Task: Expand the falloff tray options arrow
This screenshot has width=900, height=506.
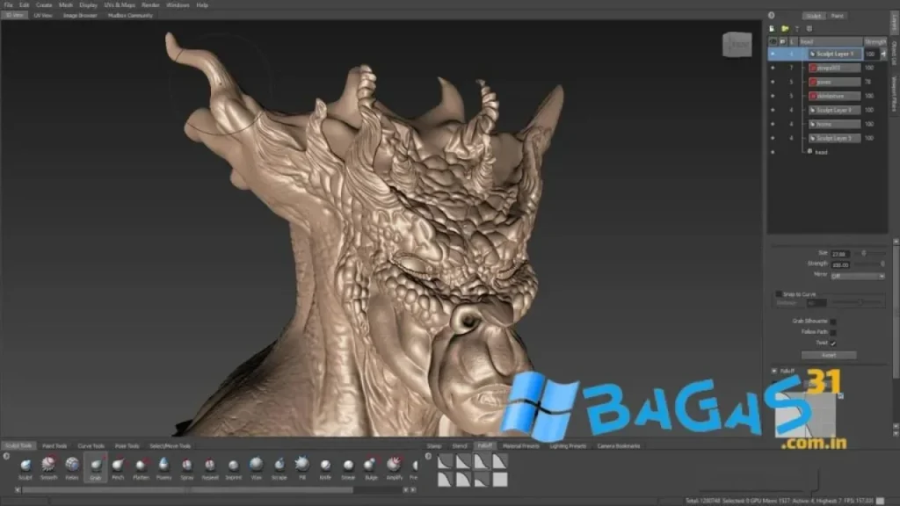Action: [428, 457]
